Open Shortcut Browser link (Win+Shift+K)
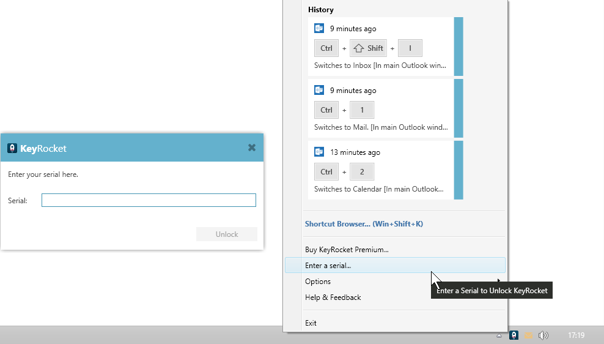 tap(364, 223)
